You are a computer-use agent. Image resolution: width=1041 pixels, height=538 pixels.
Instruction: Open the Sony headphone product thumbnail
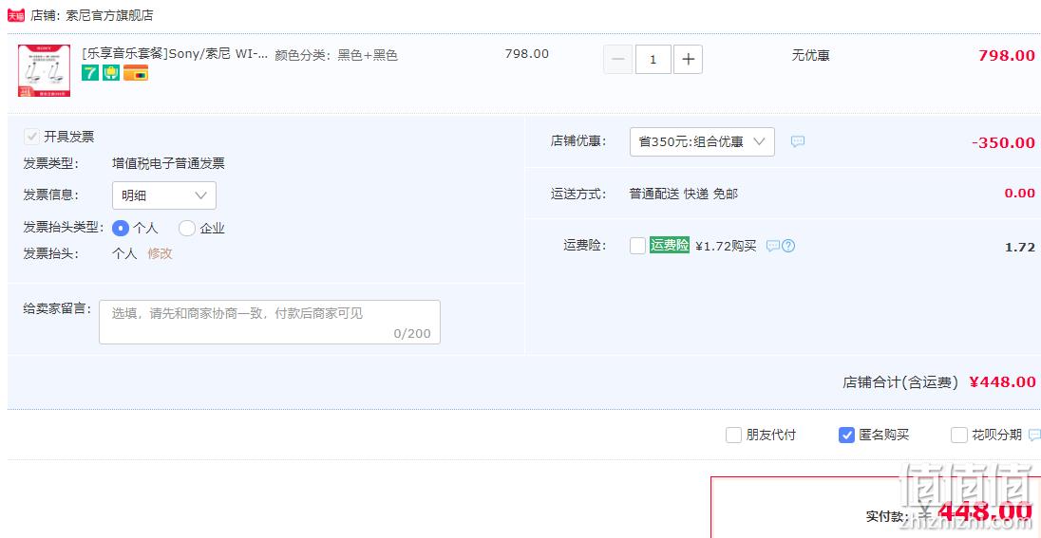pos(44,71)
